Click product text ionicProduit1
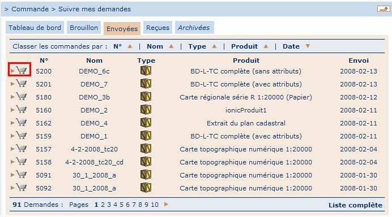Viewport: 392px width, 217px height. click(x=246, y=110)
